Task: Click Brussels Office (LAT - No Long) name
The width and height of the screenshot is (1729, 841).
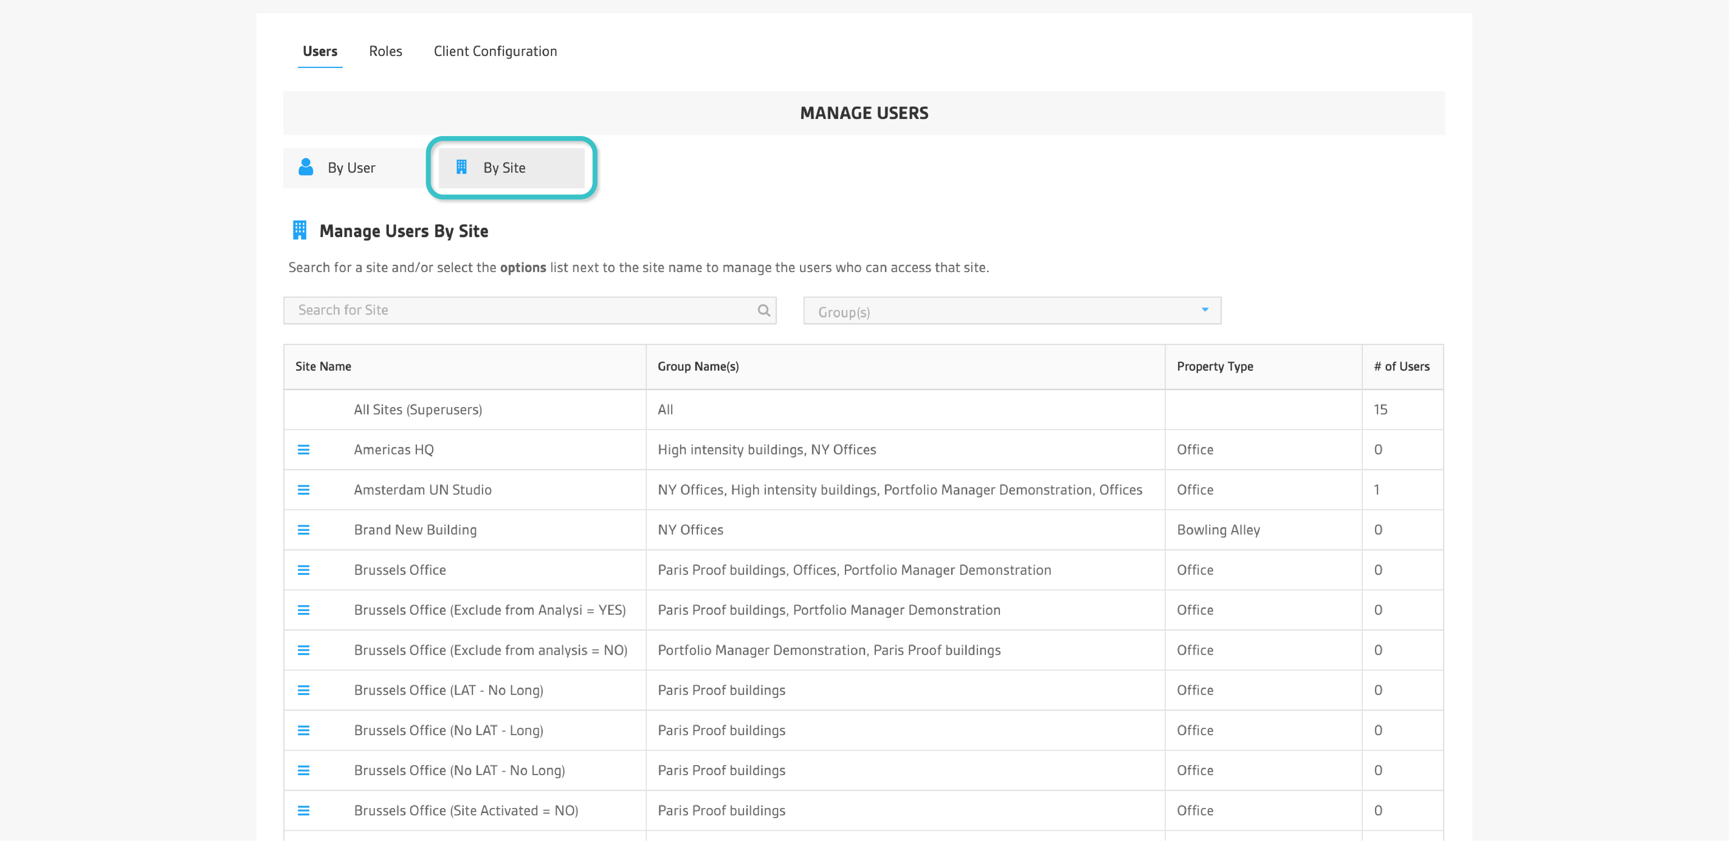Action: pyautogui.click(x=448, y=690)
